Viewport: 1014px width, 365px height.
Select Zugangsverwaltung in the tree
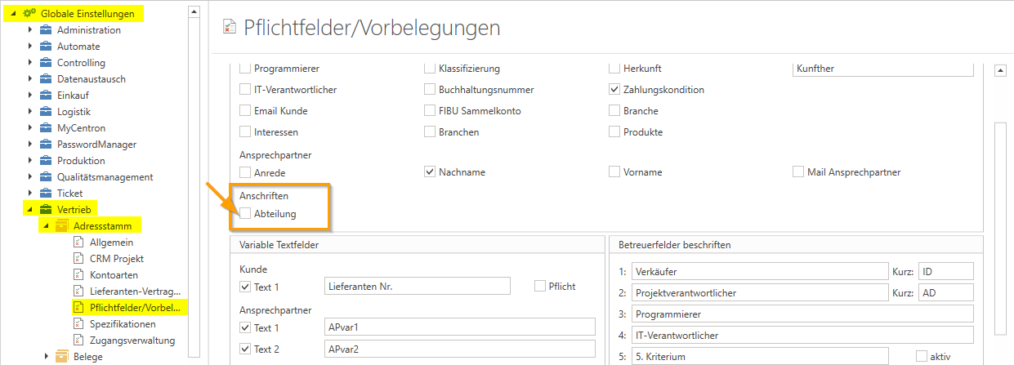coord(132,340)
